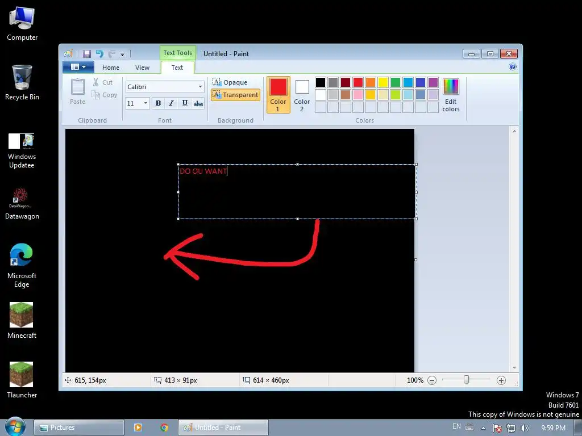Open the Windows Start button
This screenshot has width=582, height=436.
pyautogui.click(x=14, y=427)
